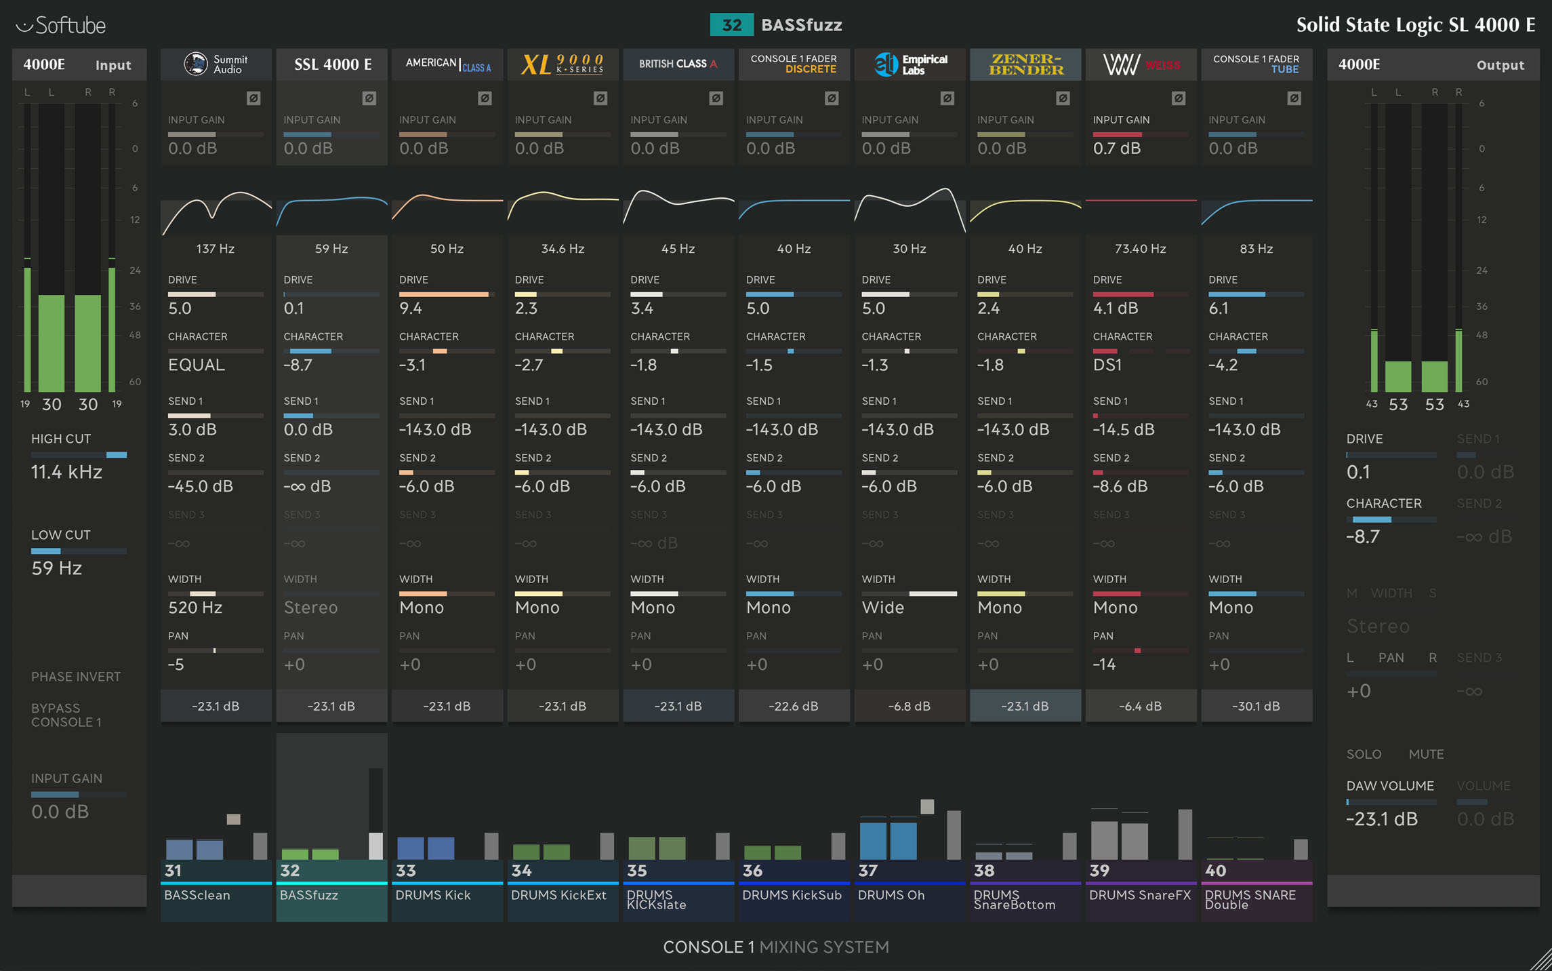Select channel 31 BASSclean
1552x971 pixels.
pyautogui.click(x=216, y=890)
